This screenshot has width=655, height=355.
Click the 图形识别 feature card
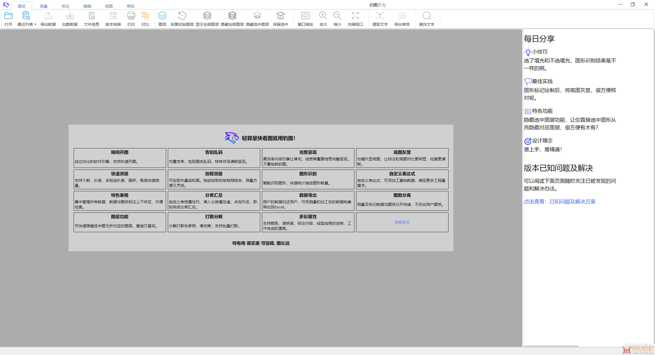coord(308,179)
